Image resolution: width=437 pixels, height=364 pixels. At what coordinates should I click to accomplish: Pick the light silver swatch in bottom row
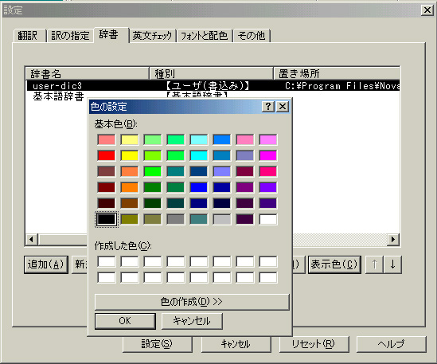(x=222, y=219)
